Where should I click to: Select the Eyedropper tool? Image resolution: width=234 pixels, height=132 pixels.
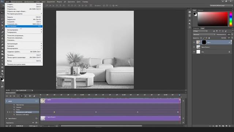[x=2, y=29]
